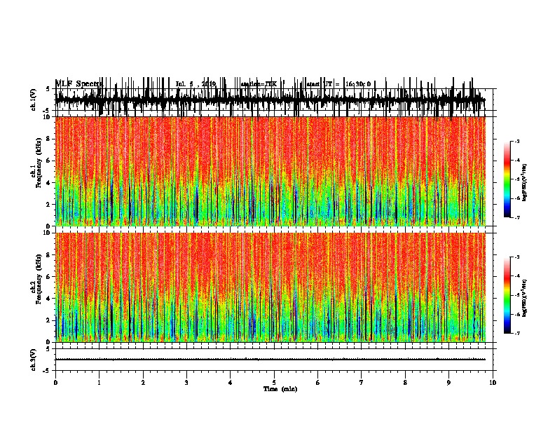Viewport: 555px width, 429px height.
Task: Click the ch.1 voltage waveform trace
Action: click(x=270, y=100)
